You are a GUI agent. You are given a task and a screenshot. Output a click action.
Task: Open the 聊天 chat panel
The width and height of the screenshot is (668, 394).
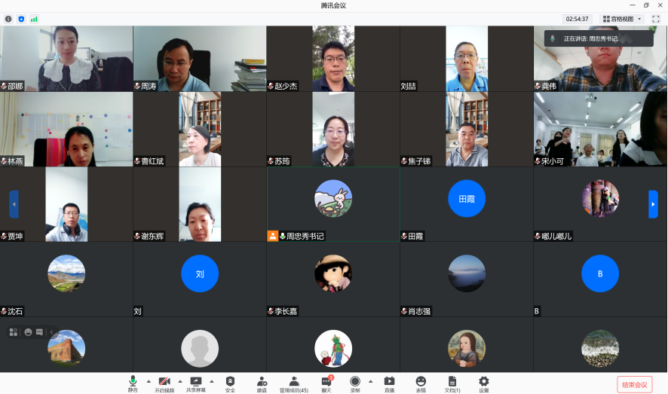326,383
